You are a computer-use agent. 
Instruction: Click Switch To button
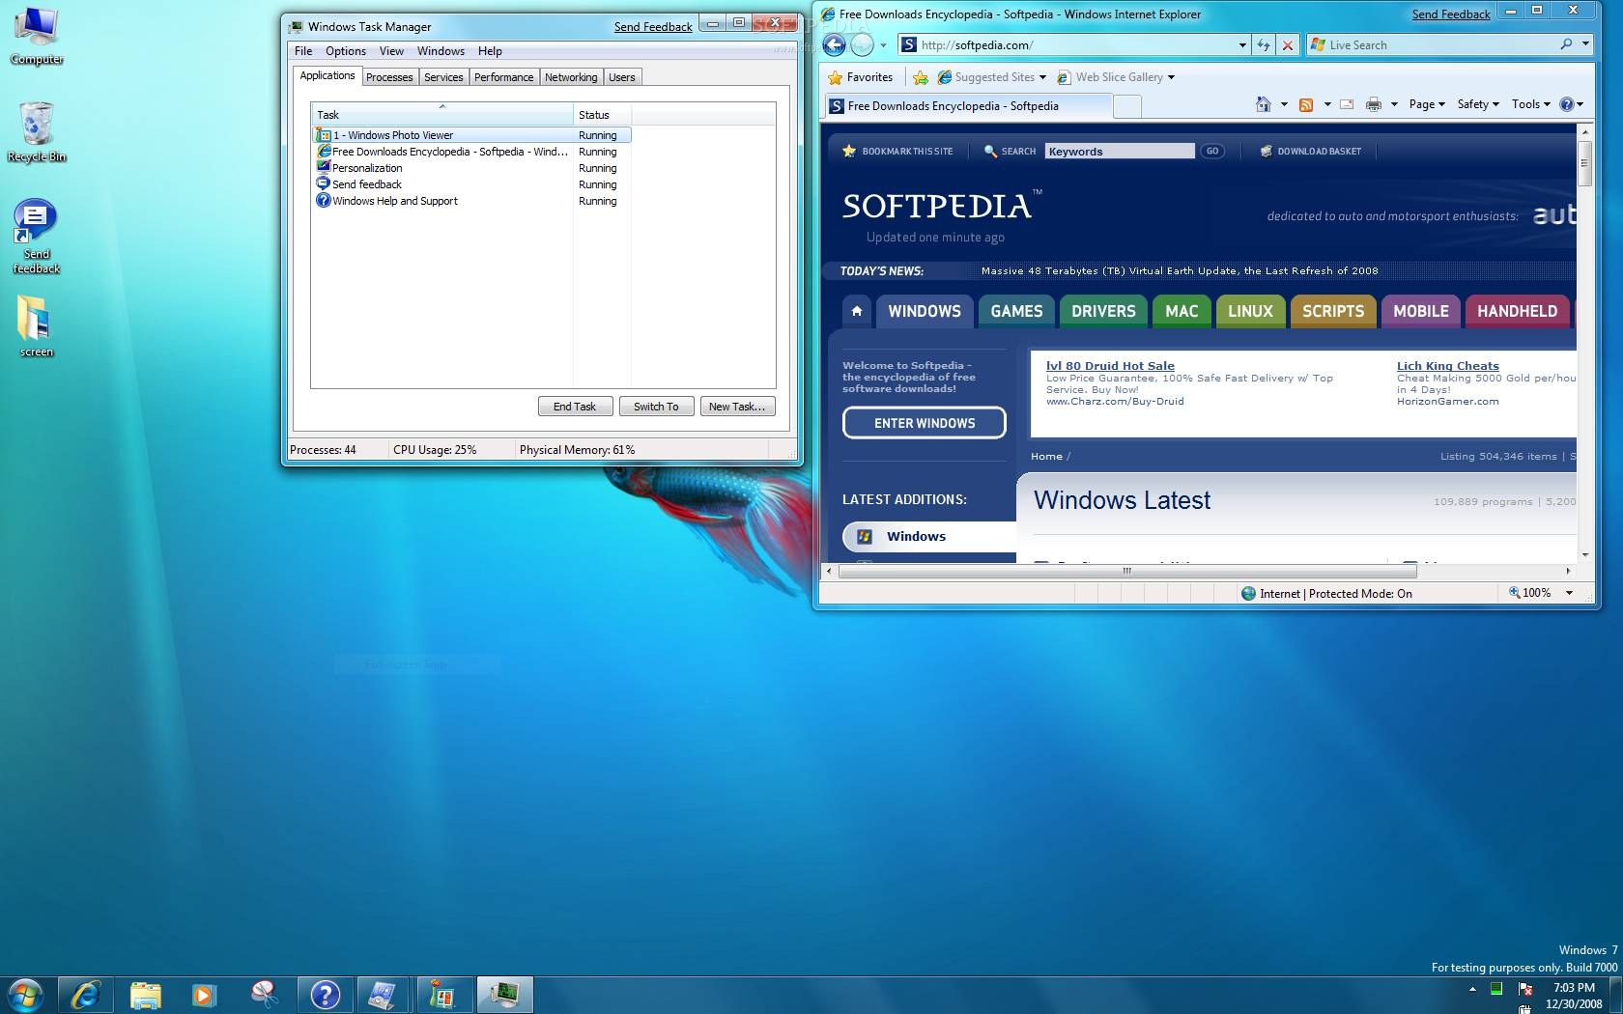pos(656,407)
